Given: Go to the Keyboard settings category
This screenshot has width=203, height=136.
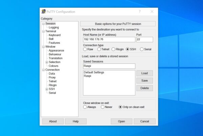Looking at the screenshot, I should (x=54, y=35).
